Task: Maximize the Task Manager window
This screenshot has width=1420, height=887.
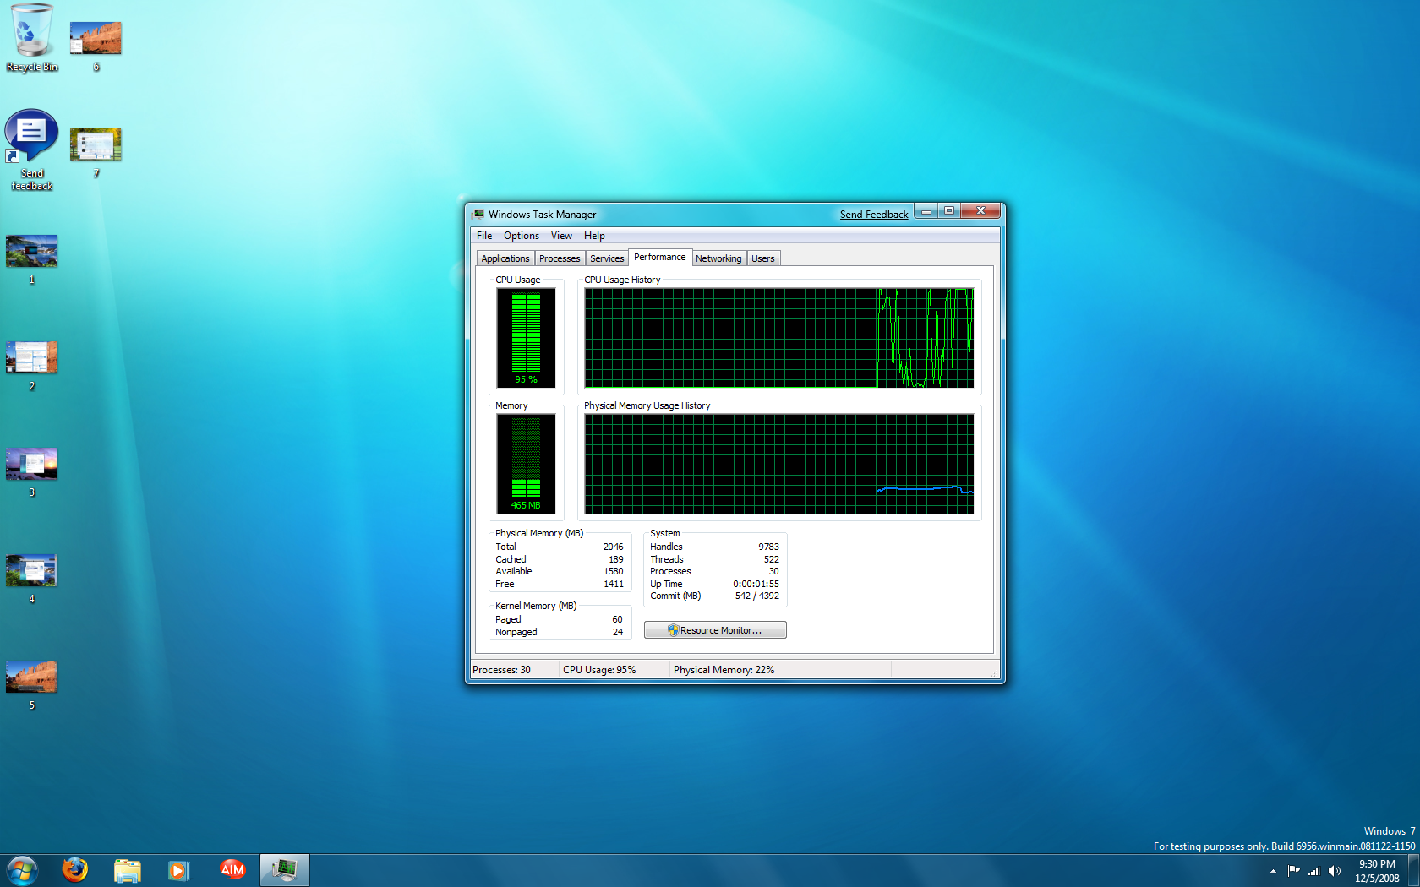Action: [949, 211]
